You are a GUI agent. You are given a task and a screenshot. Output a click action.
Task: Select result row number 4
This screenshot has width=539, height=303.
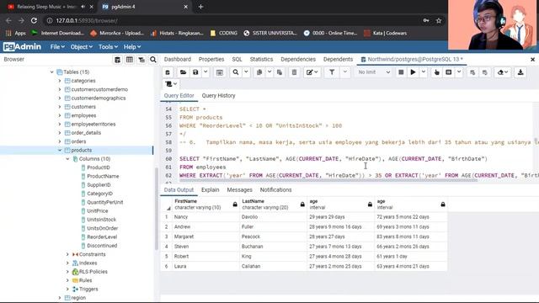[167, 247]
